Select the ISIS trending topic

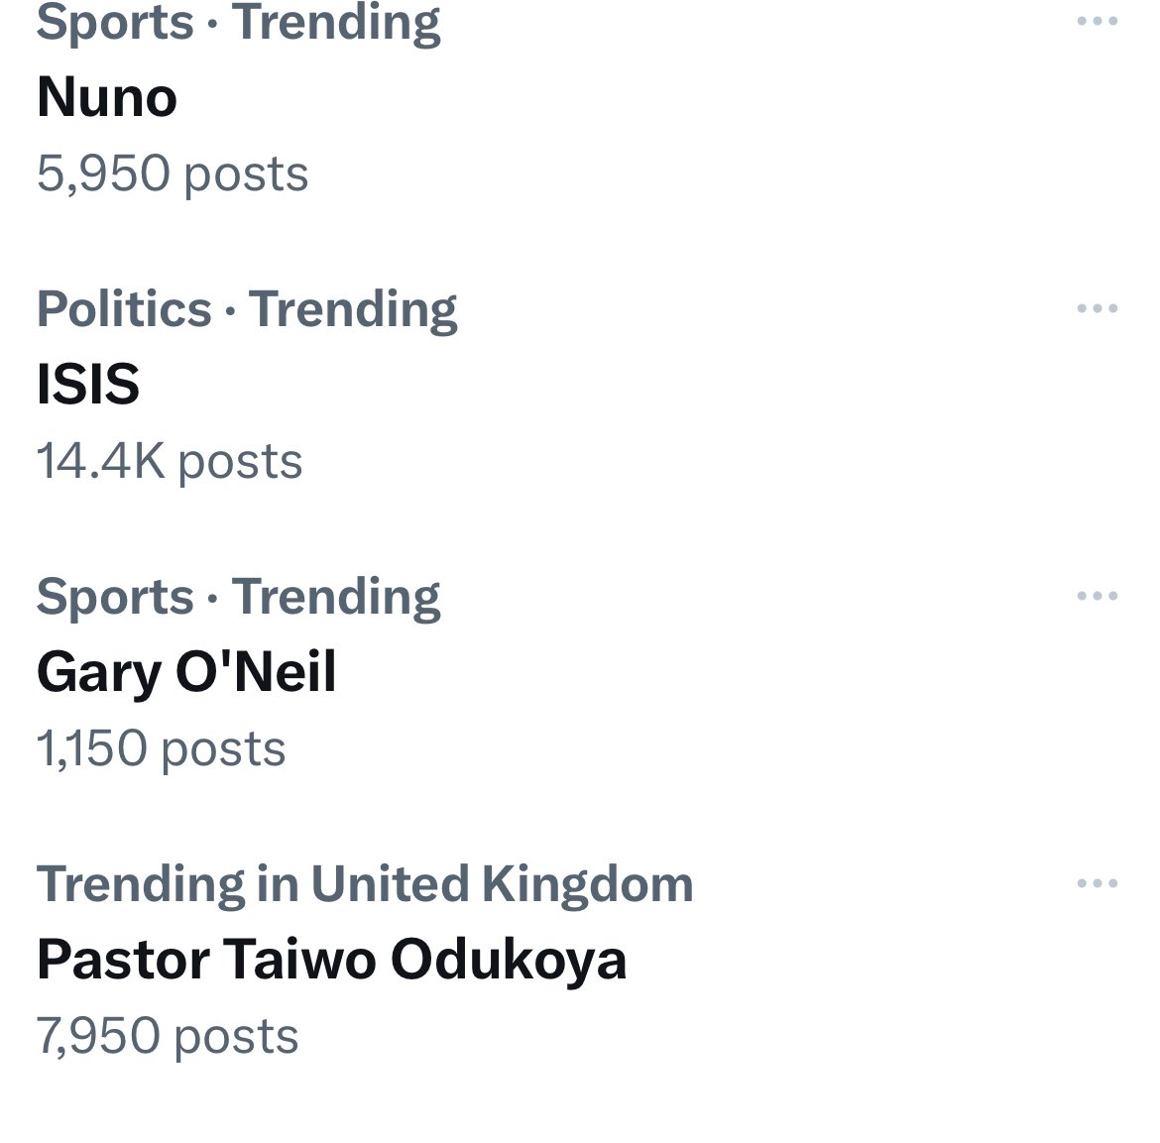[x=88, y=385]
